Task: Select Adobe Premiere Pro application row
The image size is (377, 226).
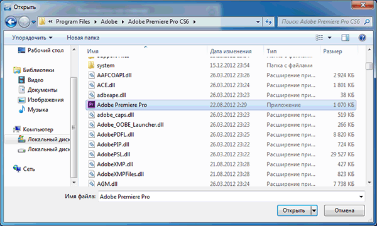Action: pos(221,105)
